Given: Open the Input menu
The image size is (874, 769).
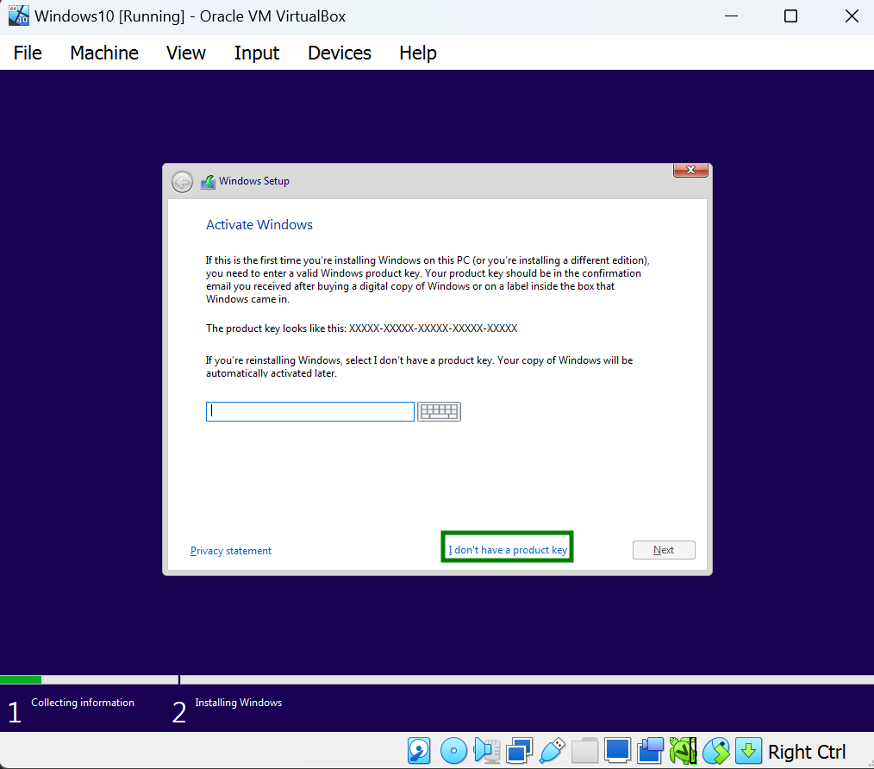Looking at the screenshot, I should tap(256, 53).
